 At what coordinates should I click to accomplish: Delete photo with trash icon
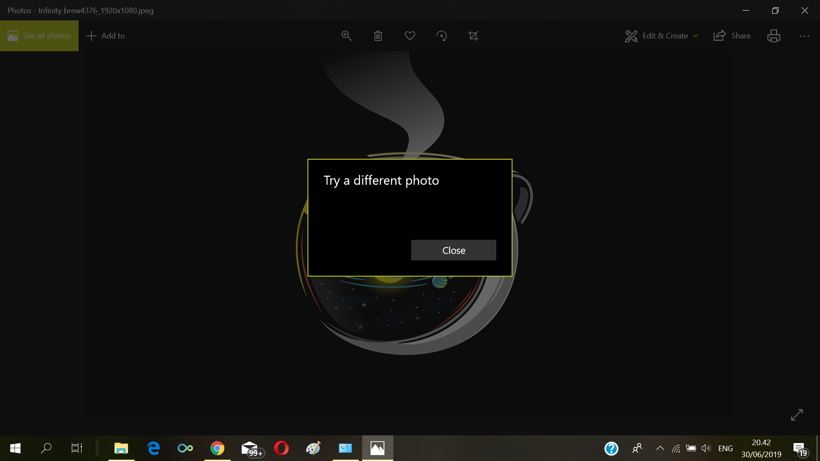(378, 36)
